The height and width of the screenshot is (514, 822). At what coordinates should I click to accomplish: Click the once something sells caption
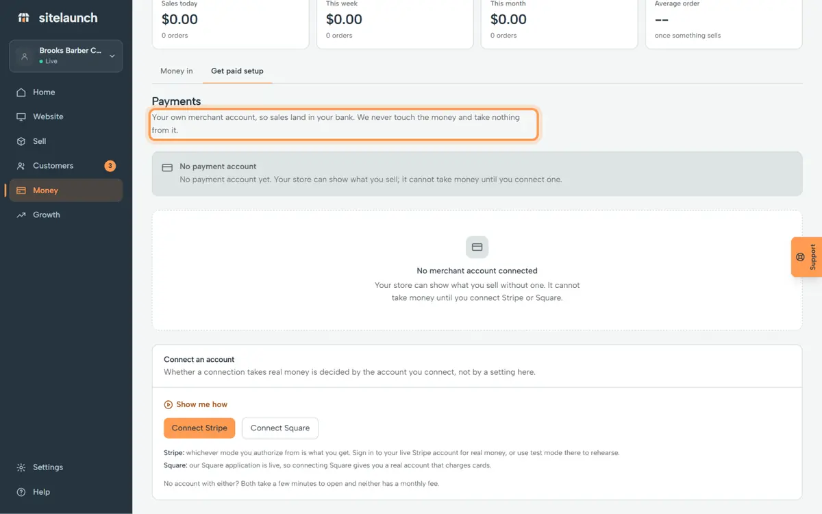tap(688, 36)
